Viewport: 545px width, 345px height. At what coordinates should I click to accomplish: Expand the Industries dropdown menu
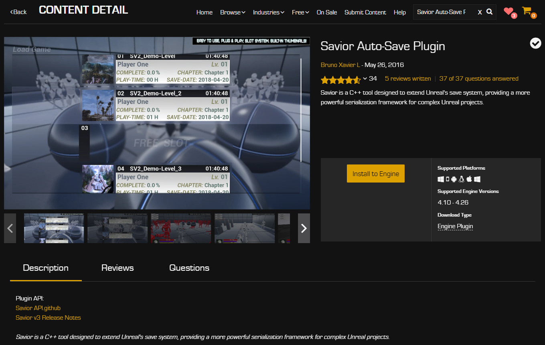point(268,12)
